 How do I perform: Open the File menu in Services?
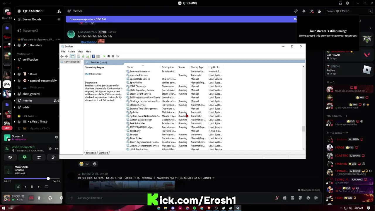pyautogui.click(x=63, y=52)
